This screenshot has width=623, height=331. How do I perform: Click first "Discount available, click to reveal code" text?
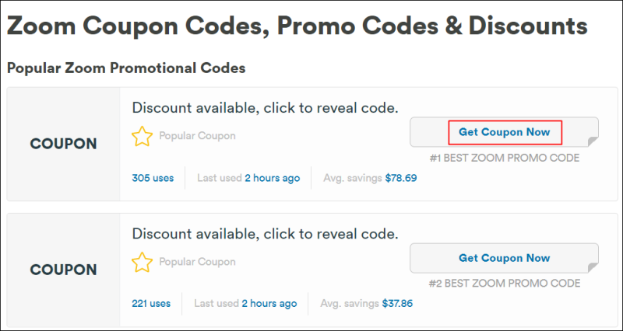[x=265, y=107]
